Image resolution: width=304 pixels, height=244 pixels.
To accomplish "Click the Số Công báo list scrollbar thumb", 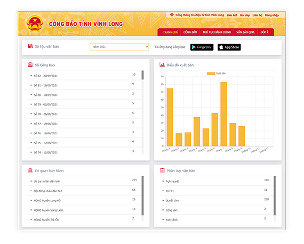I will (143, 75).
